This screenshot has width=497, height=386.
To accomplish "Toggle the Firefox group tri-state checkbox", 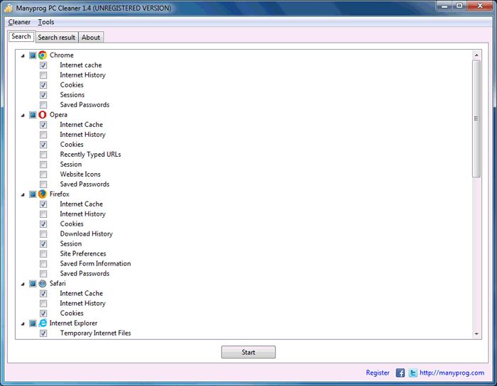I will (33, 194).
